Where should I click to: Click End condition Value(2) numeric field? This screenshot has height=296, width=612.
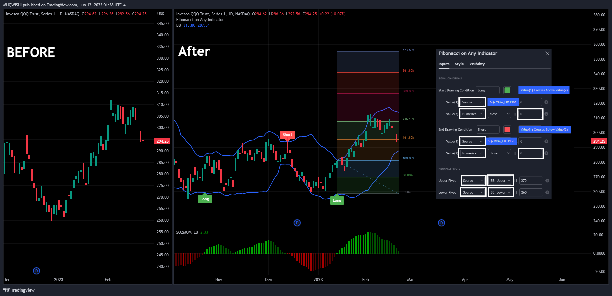point(530,153)
